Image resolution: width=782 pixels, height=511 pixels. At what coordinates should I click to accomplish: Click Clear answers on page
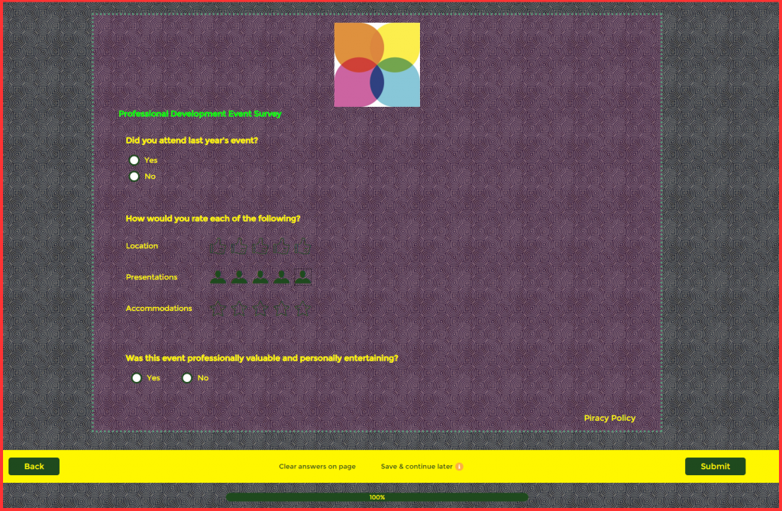[x=317, y=466]
